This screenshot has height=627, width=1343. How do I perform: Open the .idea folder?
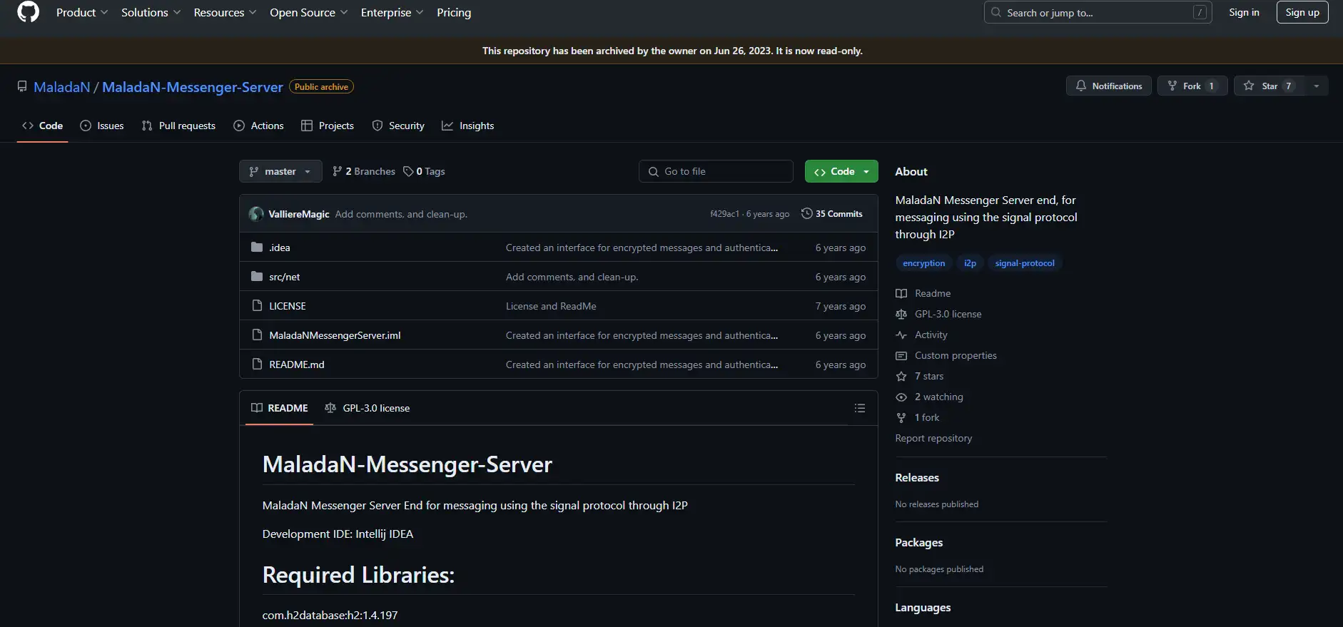point(280,248)
